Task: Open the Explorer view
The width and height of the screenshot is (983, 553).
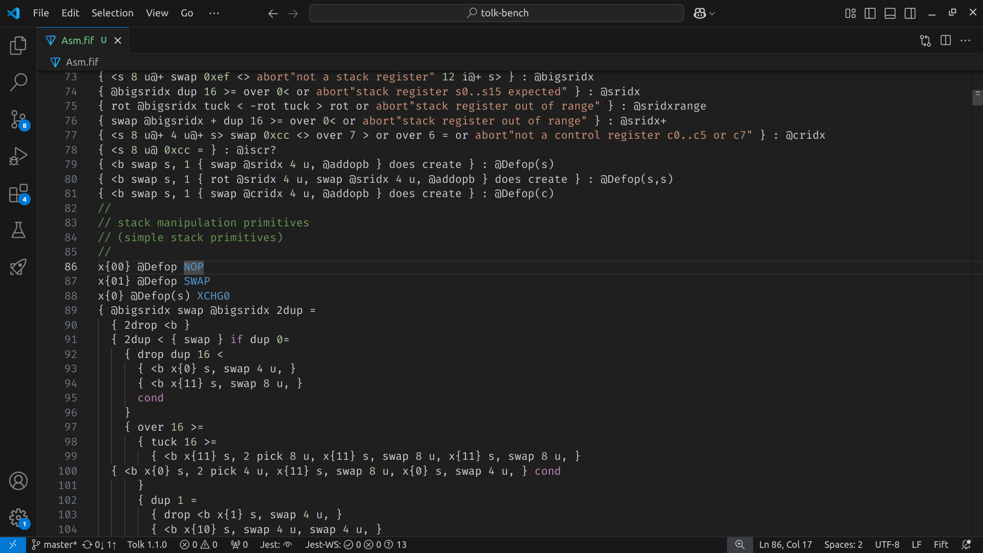Action: pyautogui.click(x=18, y=45)
